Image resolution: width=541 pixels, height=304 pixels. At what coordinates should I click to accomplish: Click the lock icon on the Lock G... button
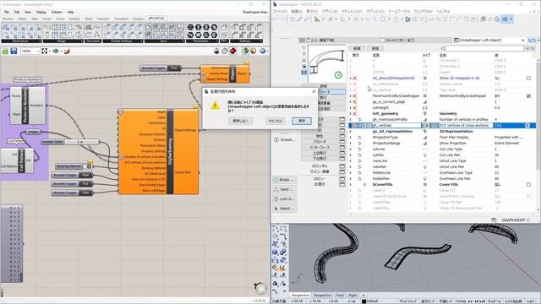click(276, 199)
